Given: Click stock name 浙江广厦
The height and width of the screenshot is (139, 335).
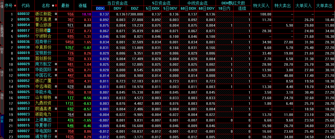Looking at the screenshot, I should coord(43,81).
